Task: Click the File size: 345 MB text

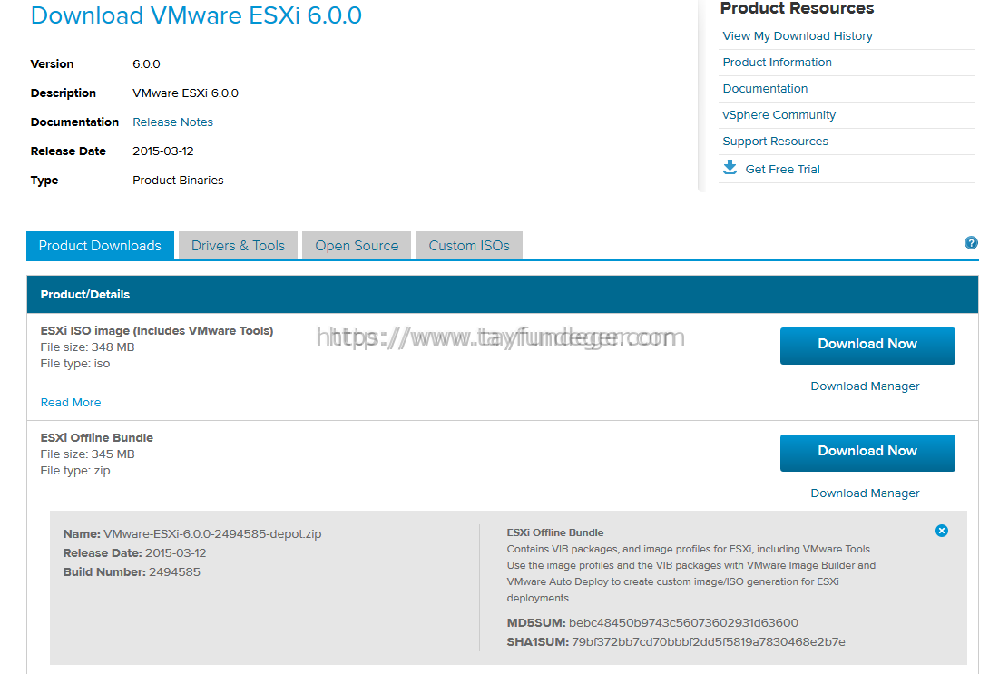Action: click(87, 454)
